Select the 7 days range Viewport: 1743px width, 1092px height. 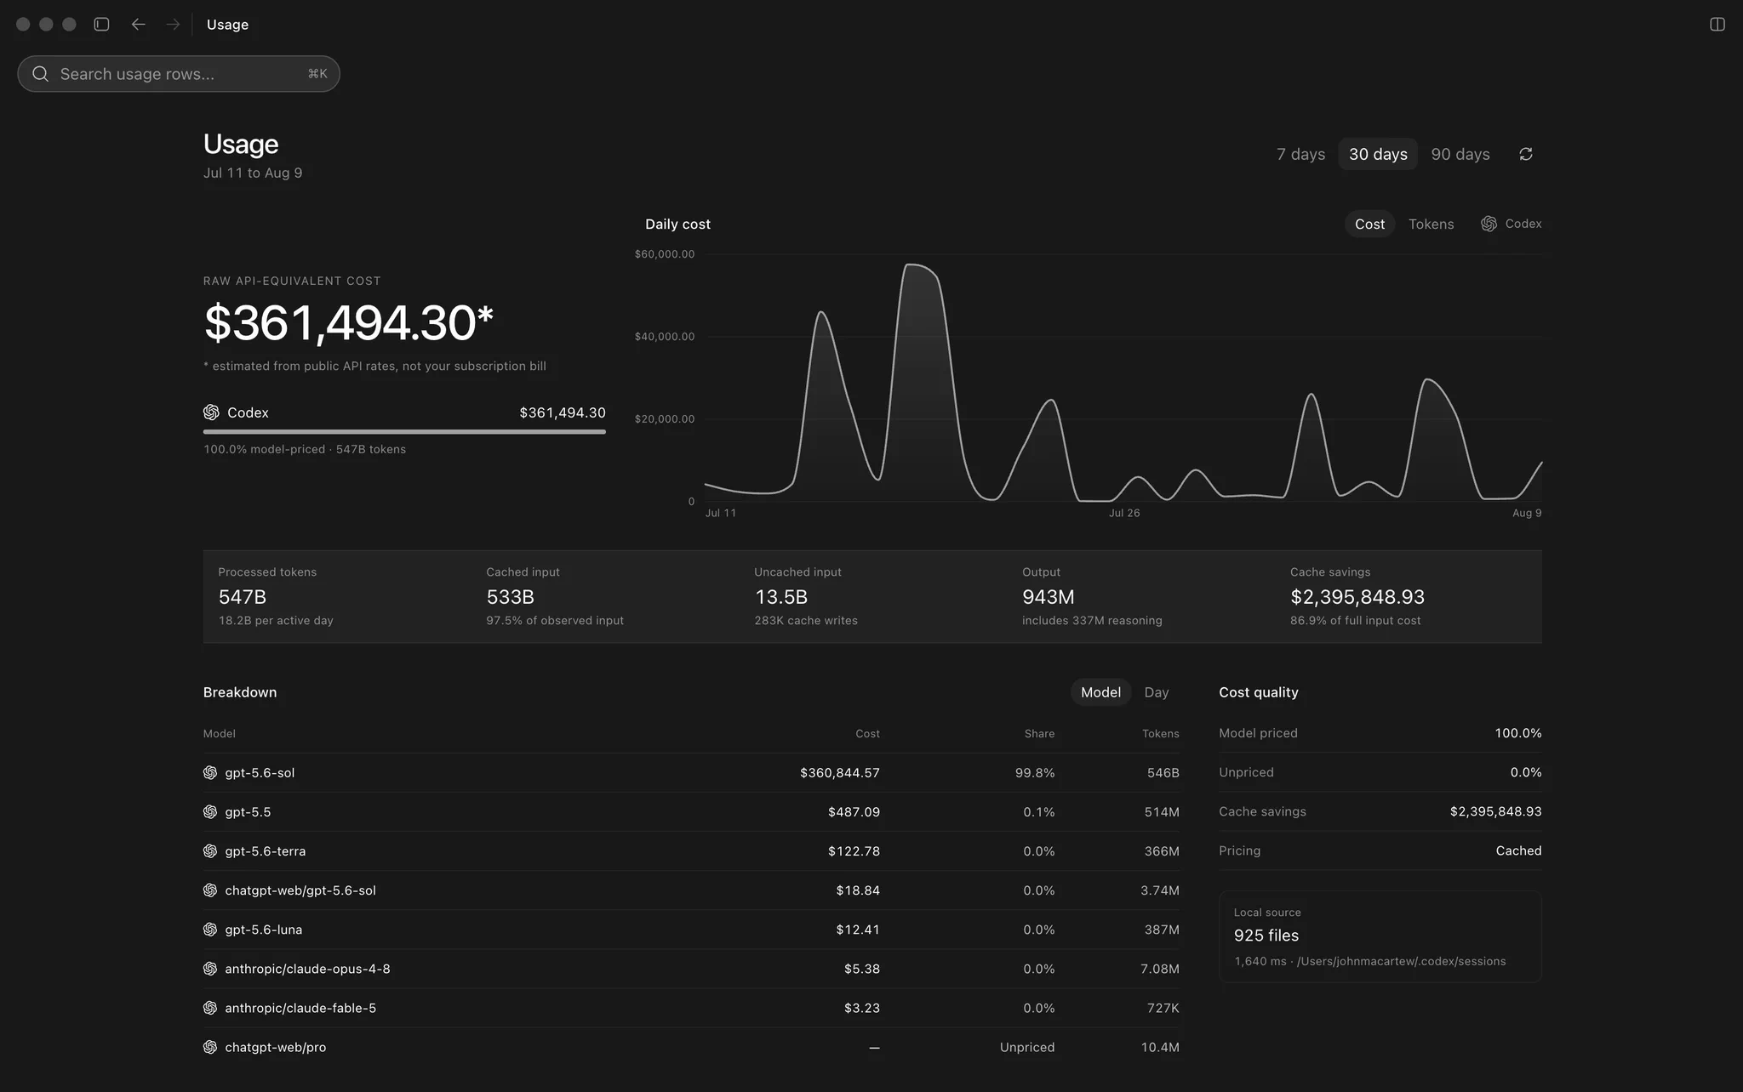[x=1300, y=154]
